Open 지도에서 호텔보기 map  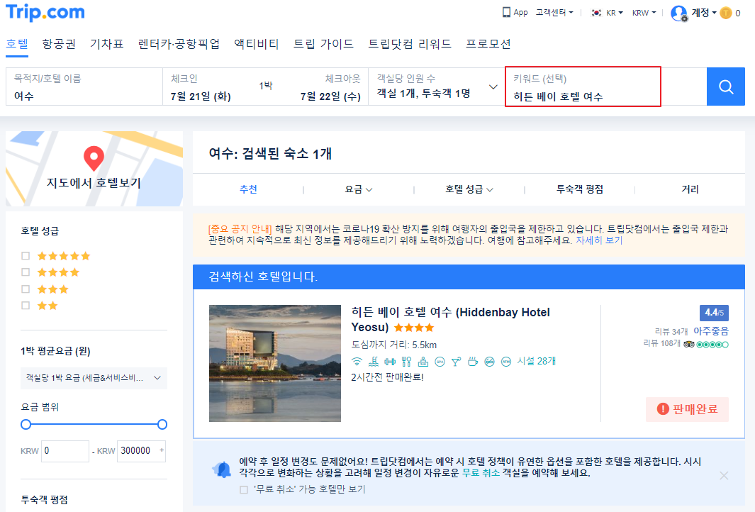(x=94, y=169)
